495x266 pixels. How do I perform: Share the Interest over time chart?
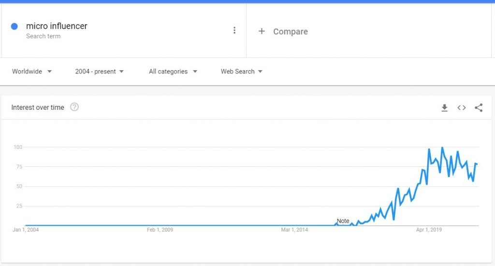[x=479, y=108]
